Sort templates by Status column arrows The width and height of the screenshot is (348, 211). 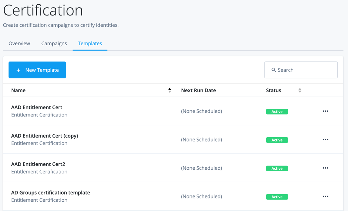pos(300,90)
